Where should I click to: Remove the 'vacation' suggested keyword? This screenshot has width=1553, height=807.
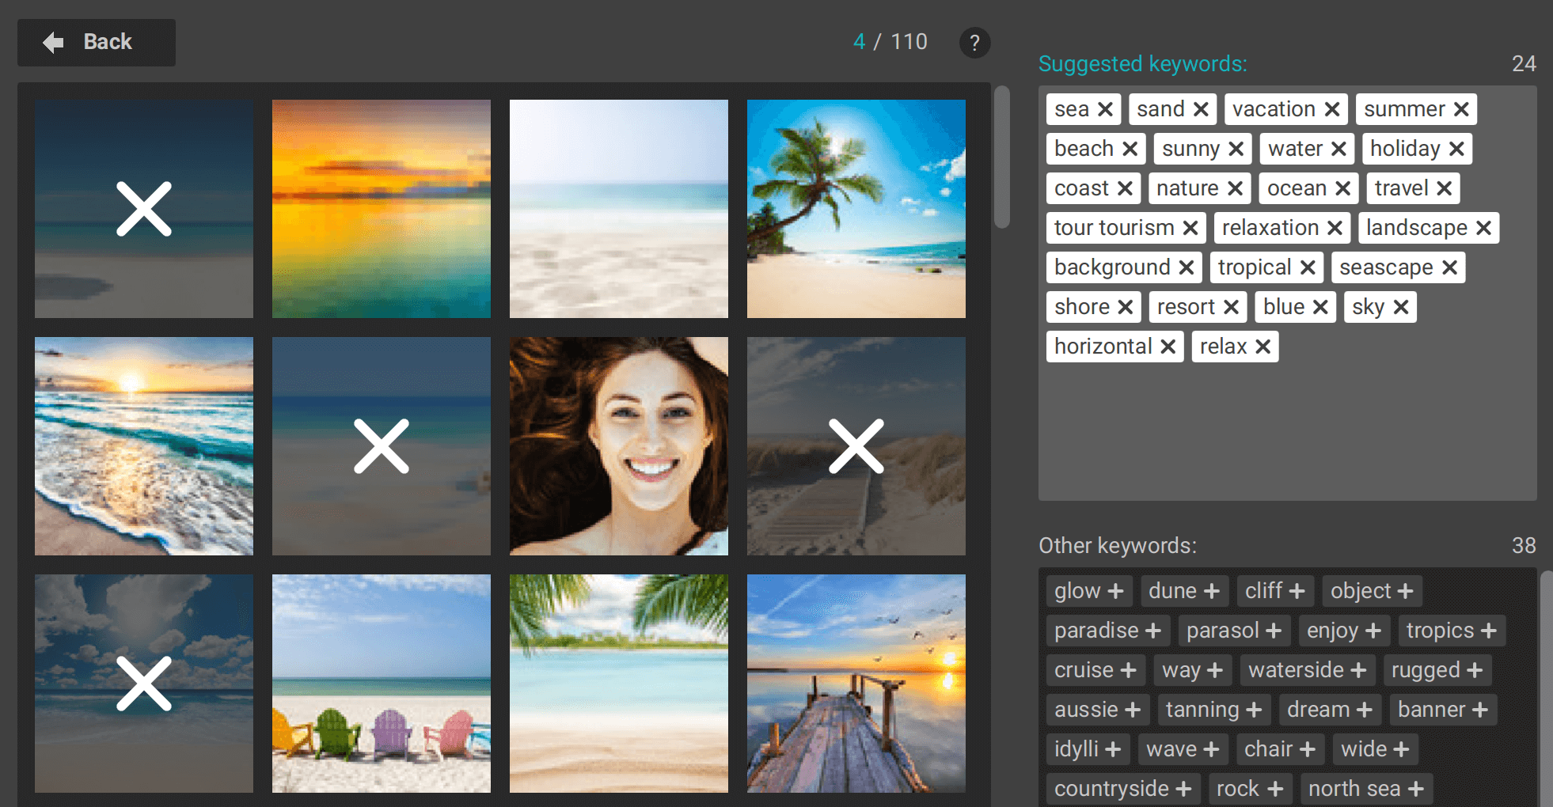[1332, 109]
